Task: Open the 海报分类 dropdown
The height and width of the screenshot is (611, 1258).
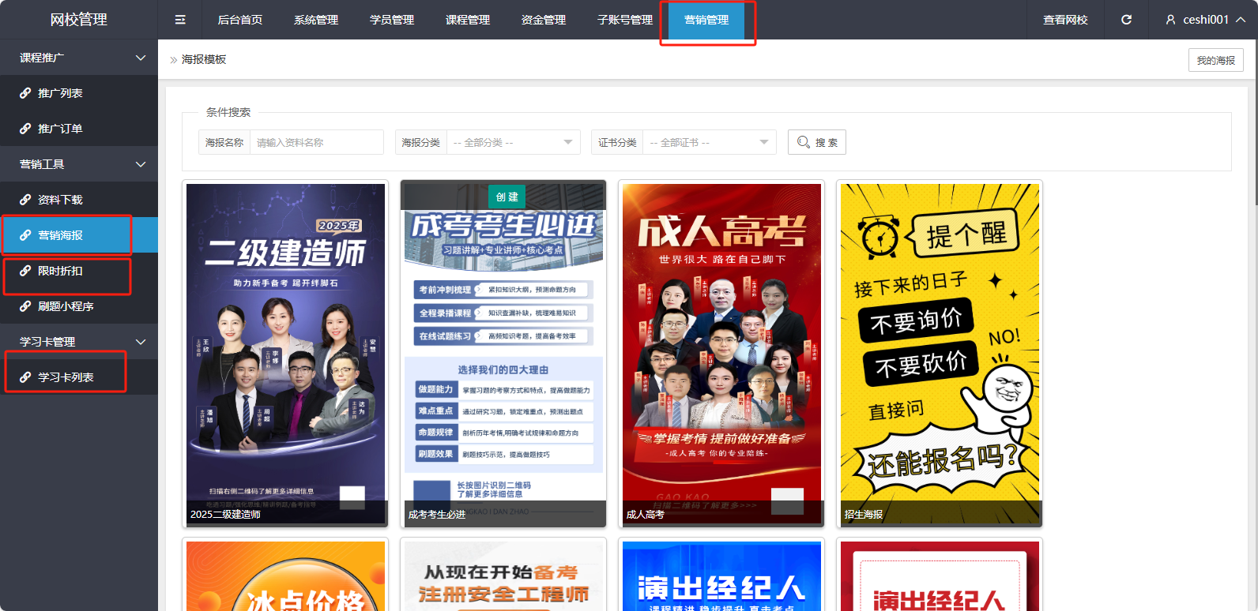Action: click(x=513, y=142)
